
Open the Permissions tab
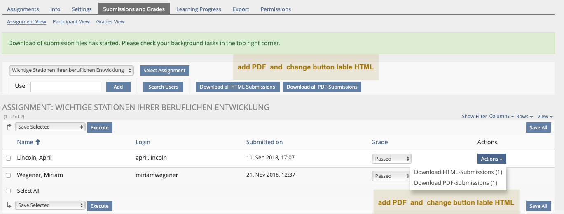276,9
